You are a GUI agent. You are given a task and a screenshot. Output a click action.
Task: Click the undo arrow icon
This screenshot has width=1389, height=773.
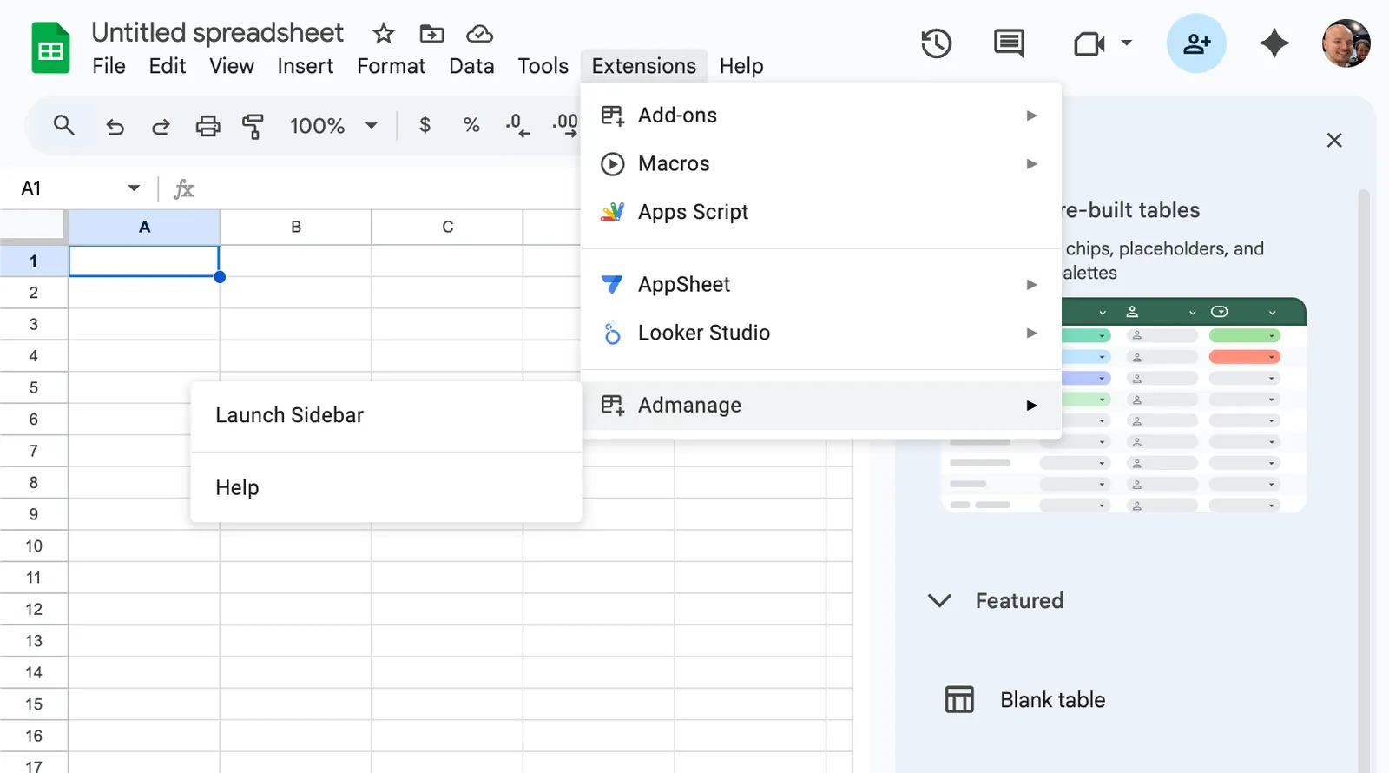[115, 127]
